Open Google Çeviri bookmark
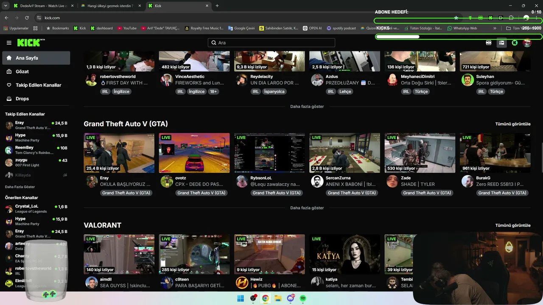 (x=241, y=28)
